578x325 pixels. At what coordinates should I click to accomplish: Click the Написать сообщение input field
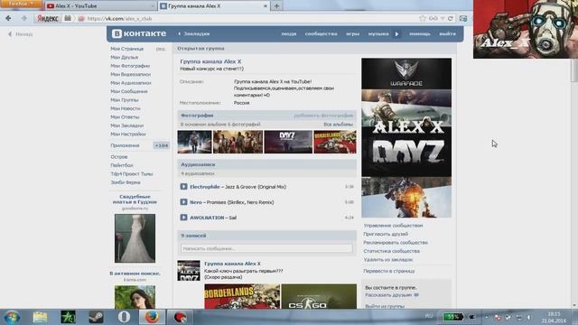(x=266, y=249)
